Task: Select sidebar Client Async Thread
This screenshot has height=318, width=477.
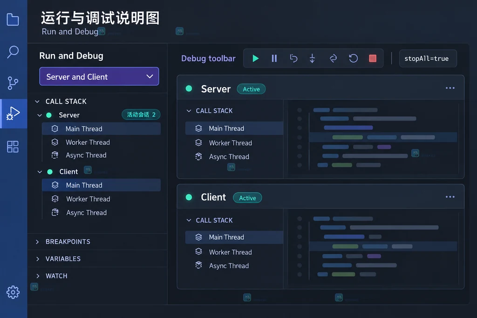Action: [101, 212]
